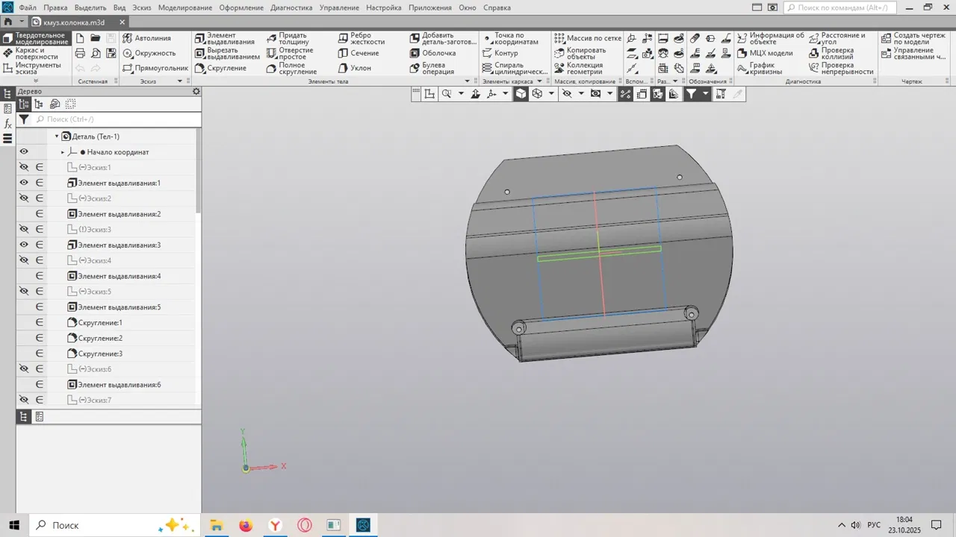
Task: Select the Уклон tool
Action: pyautogui.click(x=355, y=69)
